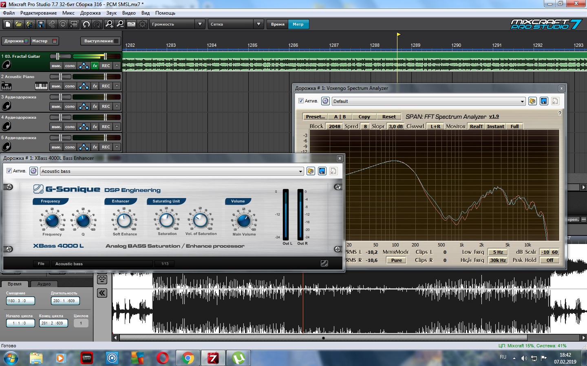Viewport: 587px width, 366px height.
Task: Click Frequency knob in XBass plugin
Action: click(x=52, y=221)
